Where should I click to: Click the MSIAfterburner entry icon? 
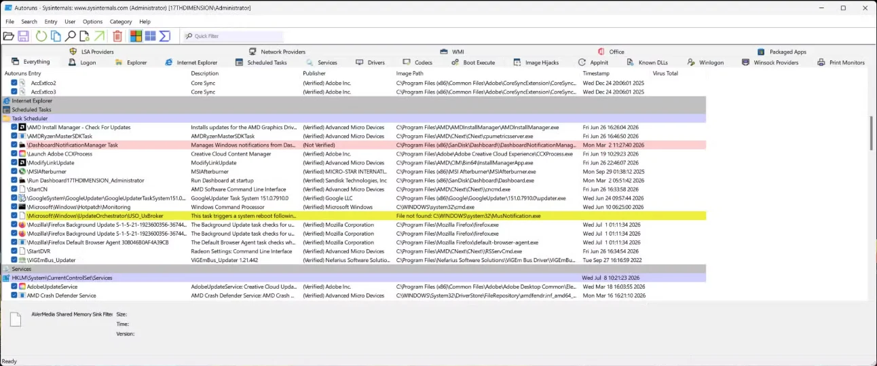(22, 171)
